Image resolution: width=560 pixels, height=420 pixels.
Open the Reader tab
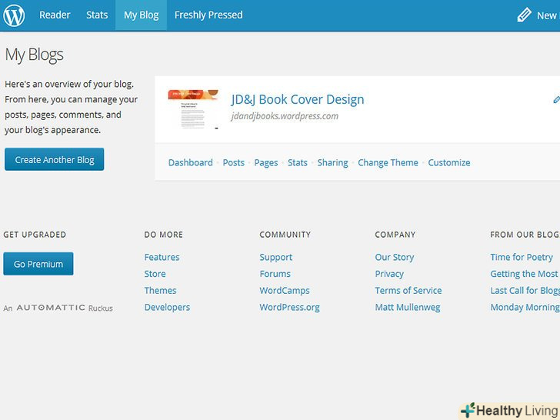pyautogui.click(x=55, y=15)
